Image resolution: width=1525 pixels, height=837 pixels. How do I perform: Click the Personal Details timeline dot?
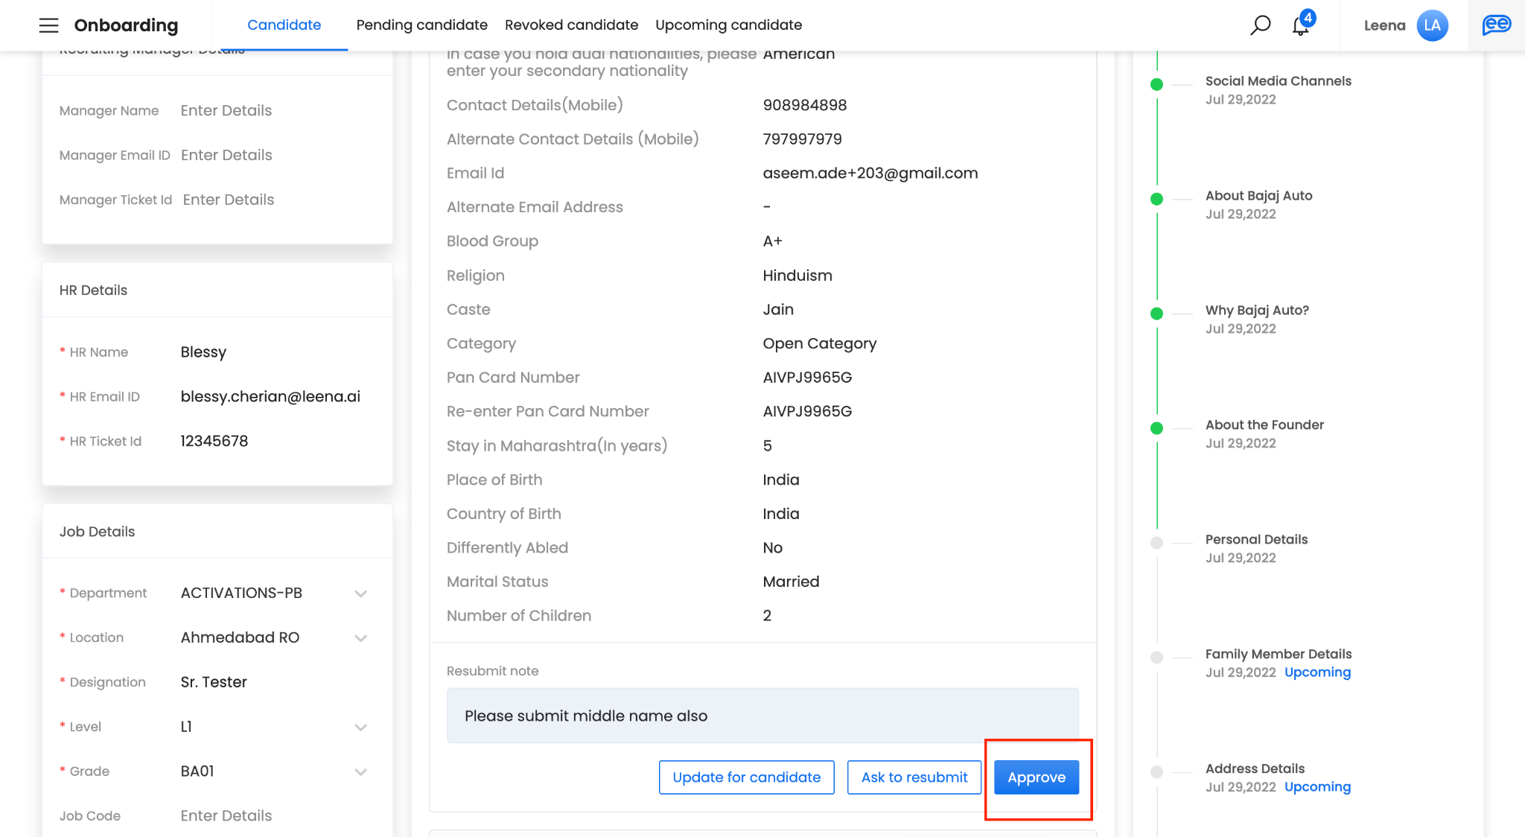(1156, 543)
